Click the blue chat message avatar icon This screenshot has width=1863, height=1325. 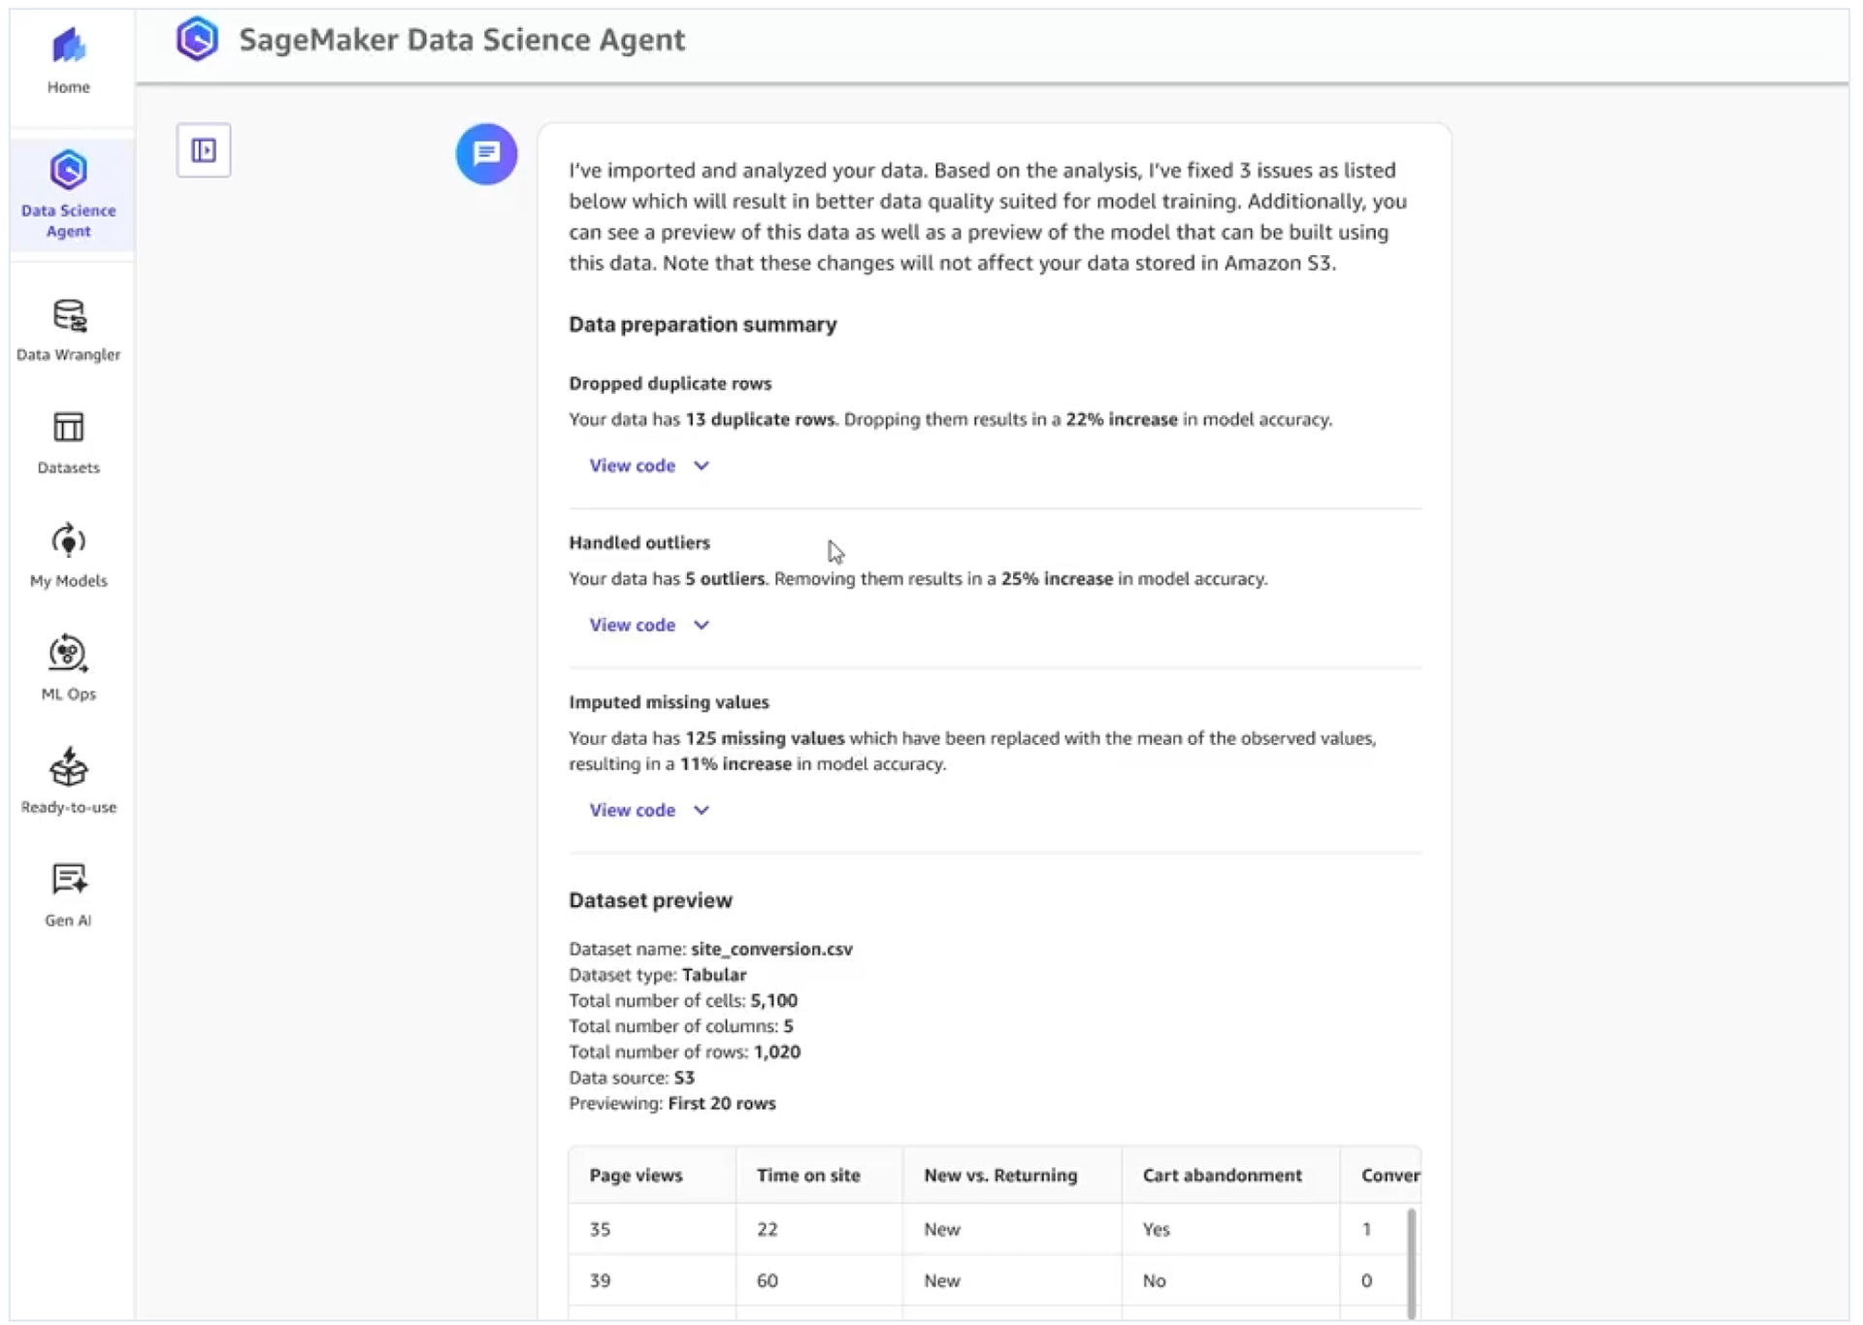pos(486,153)
